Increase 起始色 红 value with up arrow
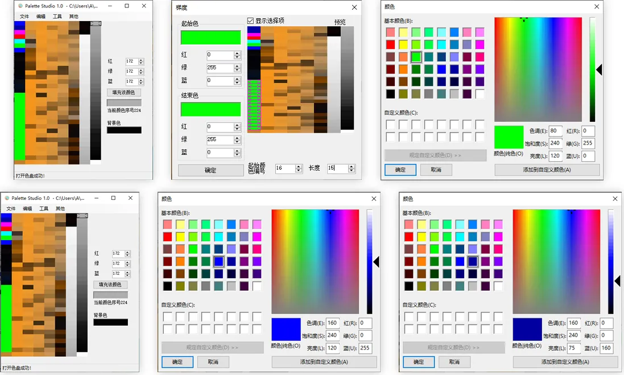The image size is (624, 375). 237,53
